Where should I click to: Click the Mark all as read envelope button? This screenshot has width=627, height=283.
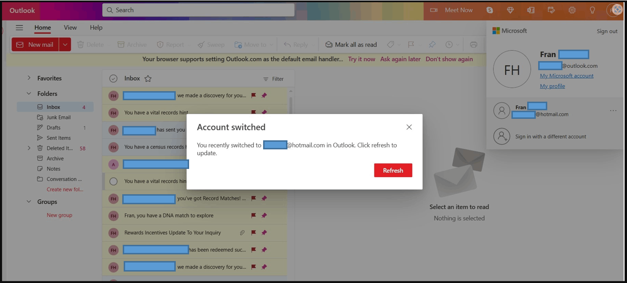coord(351,44)
